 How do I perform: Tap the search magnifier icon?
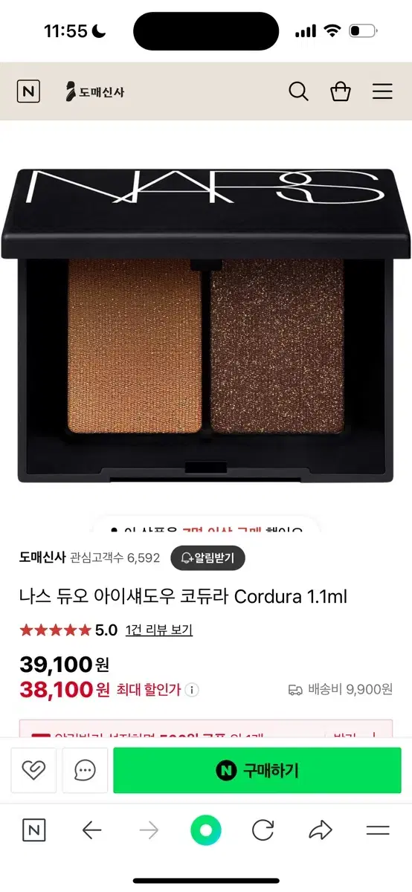[298, 91]
